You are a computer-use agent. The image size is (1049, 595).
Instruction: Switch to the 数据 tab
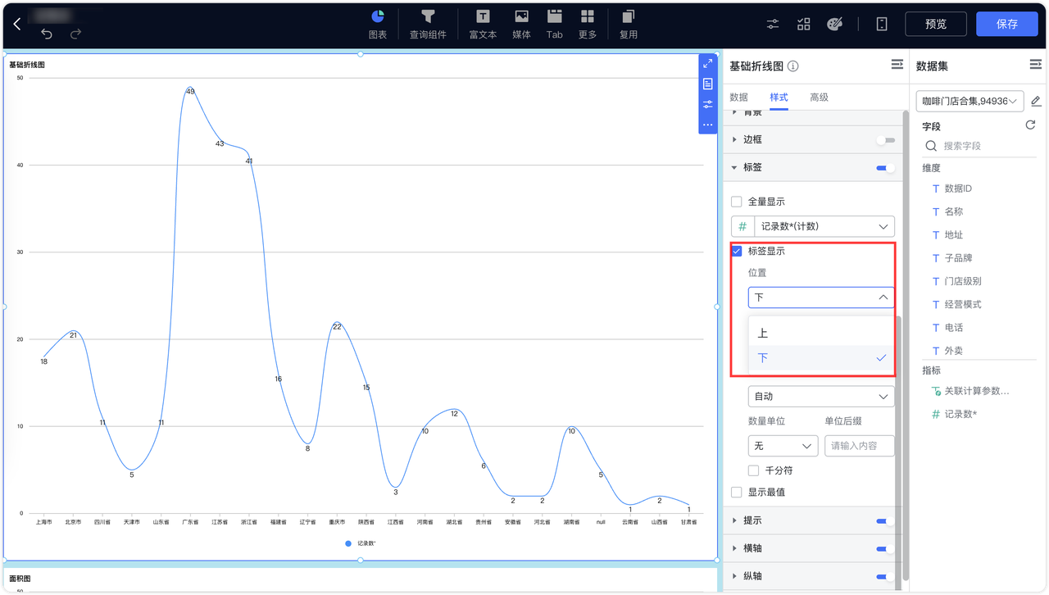pyautogui.click(x=738, y=97)
